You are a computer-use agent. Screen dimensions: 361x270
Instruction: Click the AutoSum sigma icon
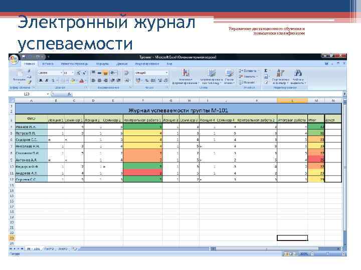(x=266, y=70)
